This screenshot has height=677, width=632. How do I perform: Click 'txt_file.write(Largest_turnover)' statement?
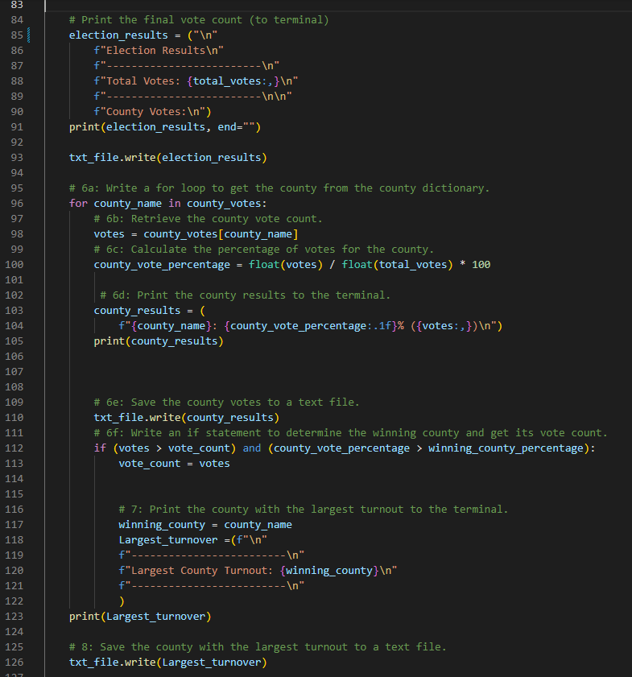click(x=168, y=663)
